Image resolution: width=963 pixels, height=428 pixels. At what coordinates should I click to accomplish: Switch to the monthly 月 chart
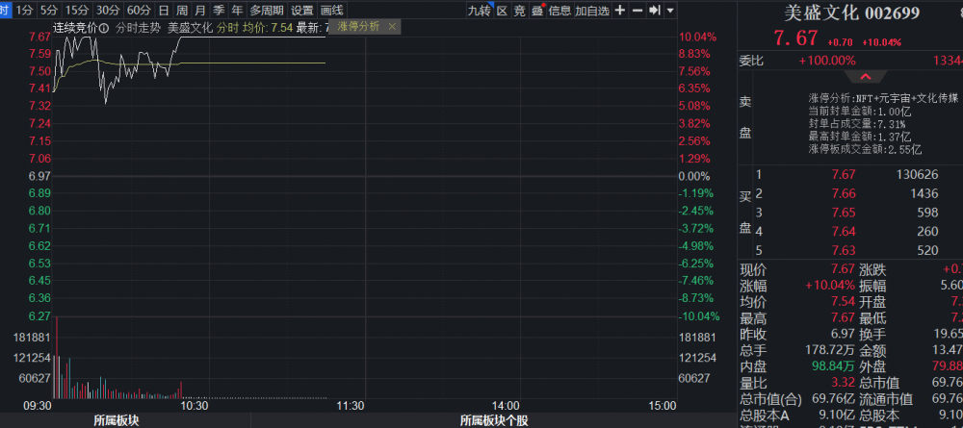199,11
